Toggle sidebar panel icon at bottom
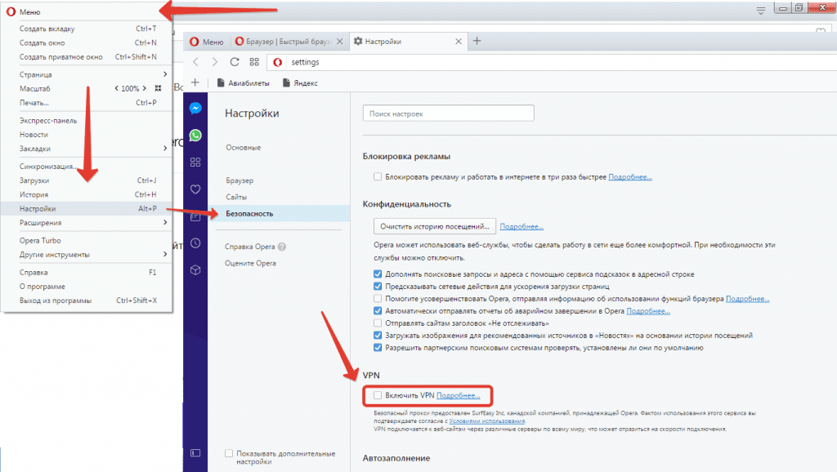 pyautogui.click(x=195, y=452)
